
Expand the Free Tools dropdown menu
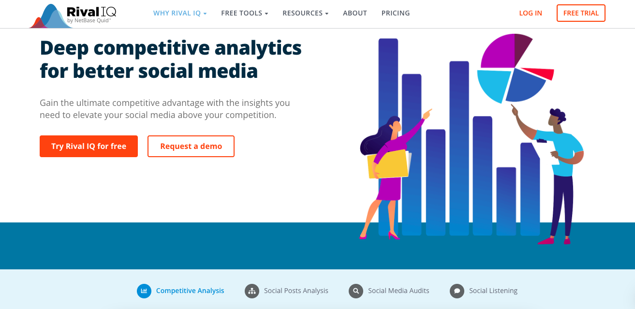pos(245,13)
